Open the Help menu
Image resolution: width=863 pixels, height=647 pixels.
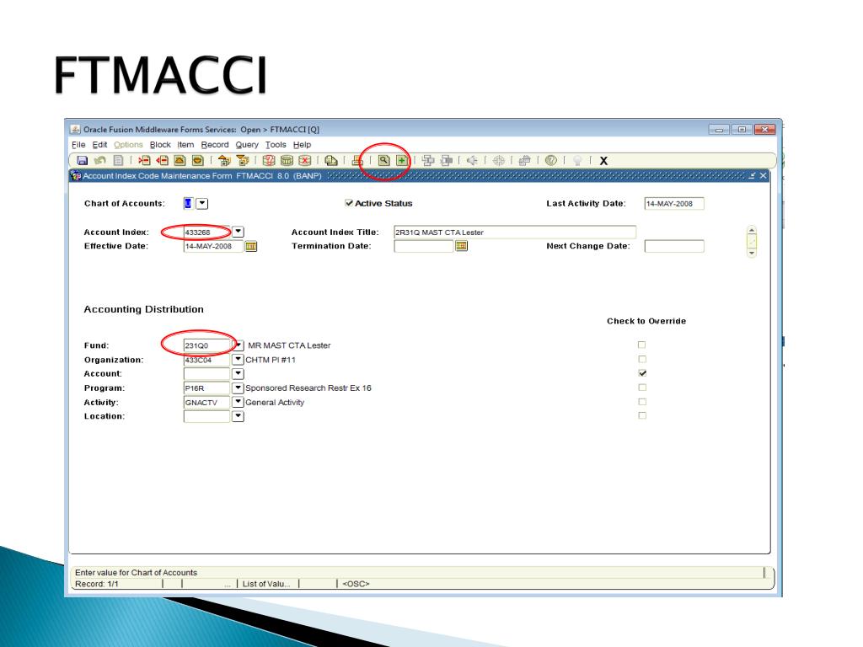point(303,145)
